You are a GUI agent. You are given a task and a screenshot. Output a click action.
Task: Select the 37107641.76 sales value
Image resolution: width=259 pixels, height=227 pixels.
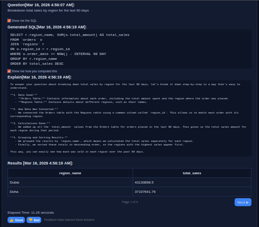point(192,192)
